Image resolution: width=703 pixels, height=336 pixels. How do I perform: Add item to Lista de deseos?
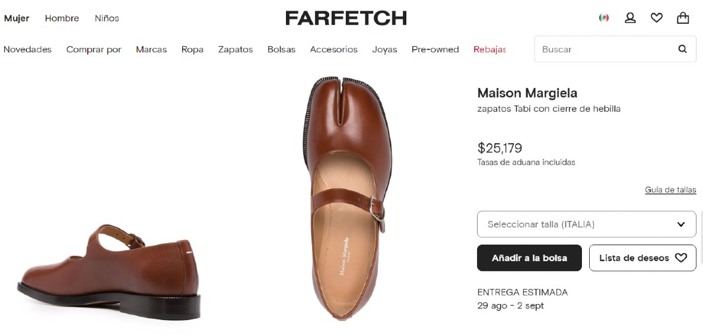point(642,258)
